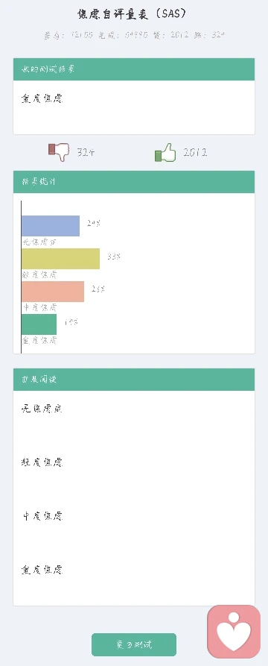Click the 更多测试 button
268x666 pixels.
point(134,645)
